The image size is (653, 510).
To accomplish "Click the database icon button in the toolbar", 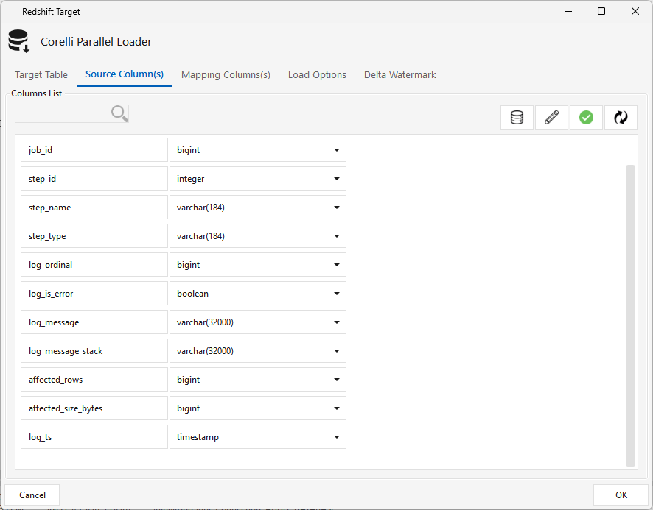I will [517, 117].
